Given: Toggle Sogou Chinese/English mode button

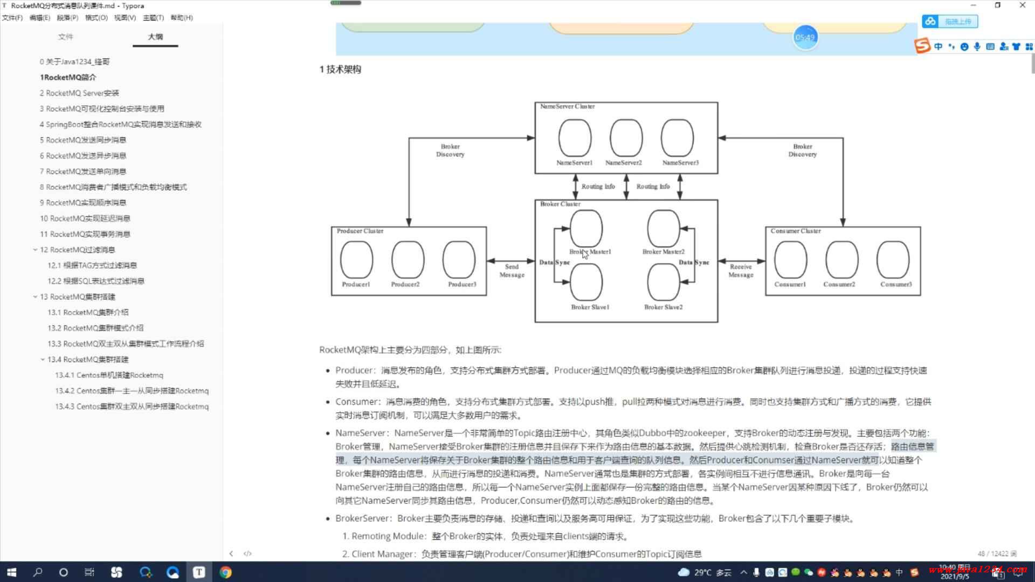Looking at the screenshot, I should (939, 46).
